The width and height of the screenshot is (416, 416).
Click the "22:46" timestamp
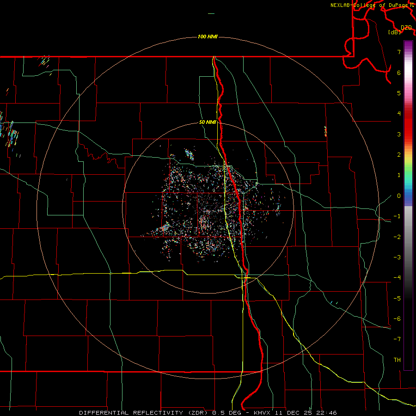click(326, 413)
